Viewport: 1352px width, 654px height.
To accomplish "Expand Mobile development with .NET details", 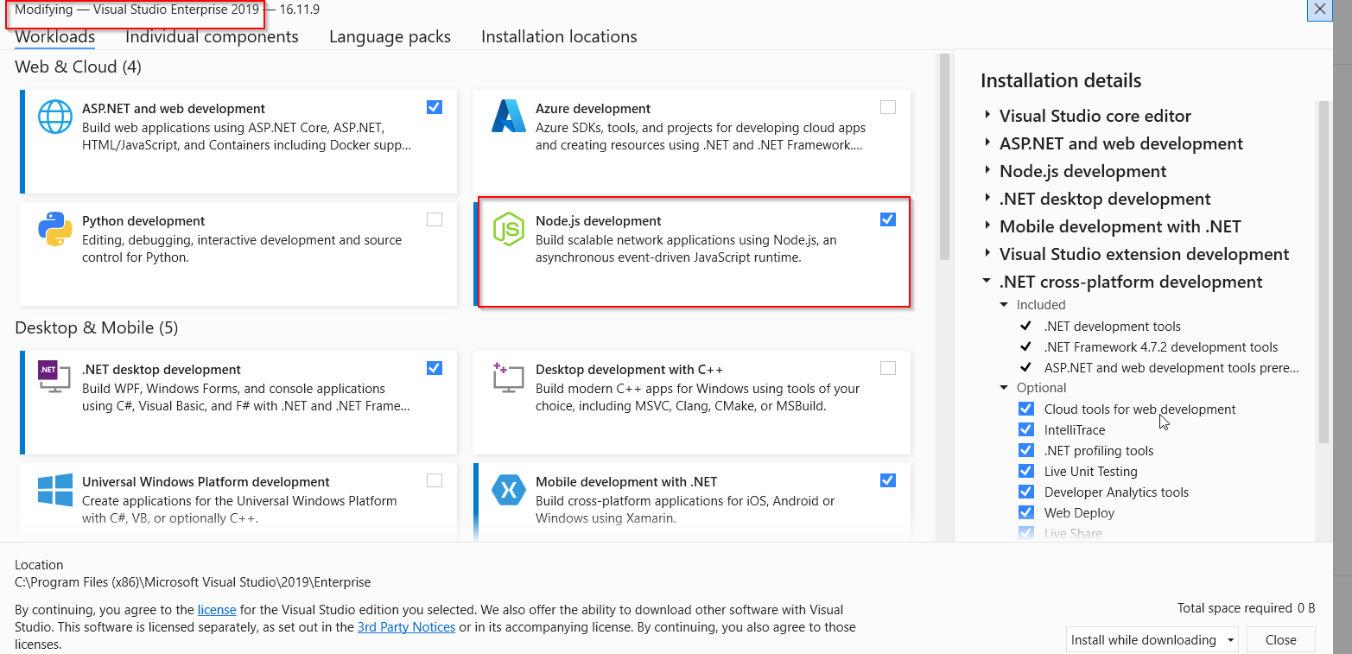I will click(x=987, y=226).
